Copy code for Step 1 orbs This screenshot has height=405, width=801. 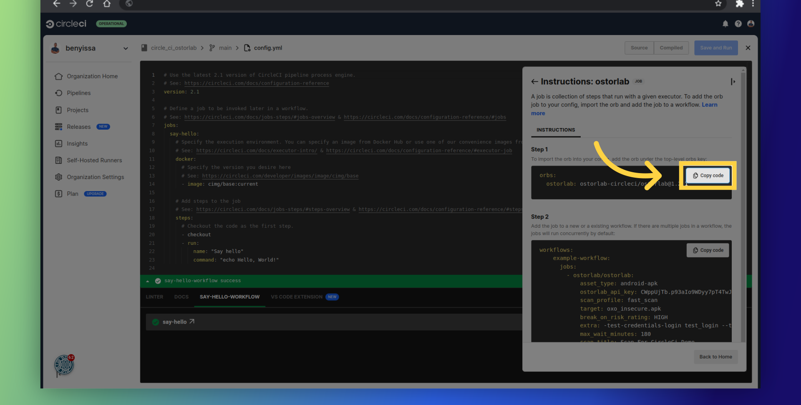click(x=708, y=176)
